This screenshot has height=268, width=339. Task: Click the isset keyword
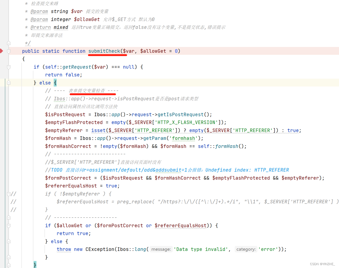[x=98, y=131]
